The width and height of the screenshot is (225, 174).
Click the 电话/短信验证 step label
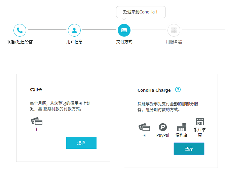tap(20, 42)
